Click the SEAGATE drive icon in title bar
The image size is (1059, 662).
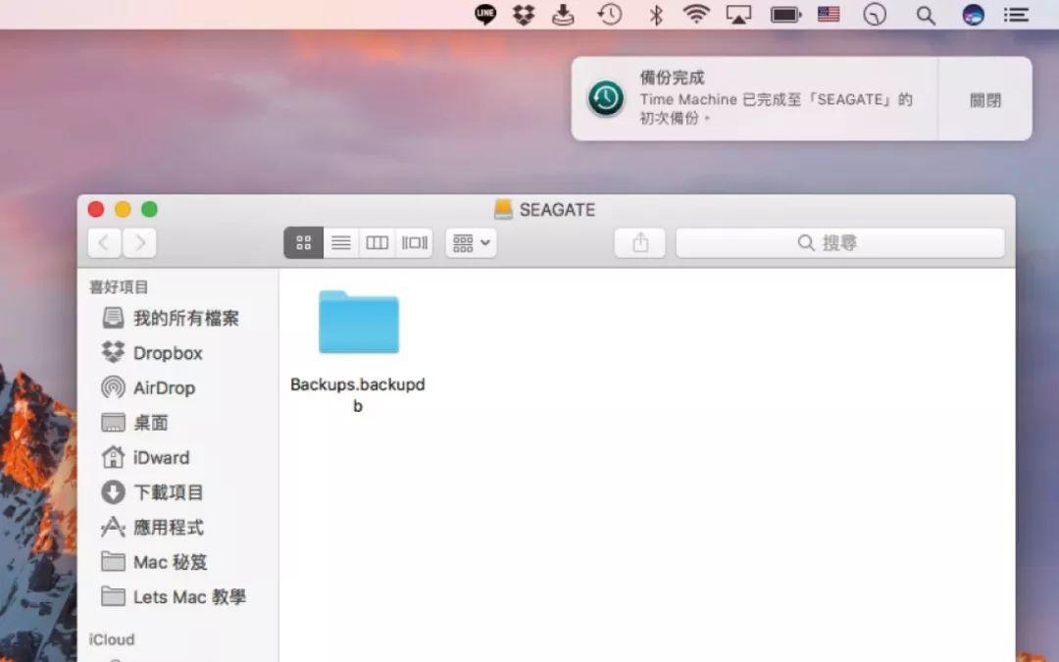(x=503, y=210)
